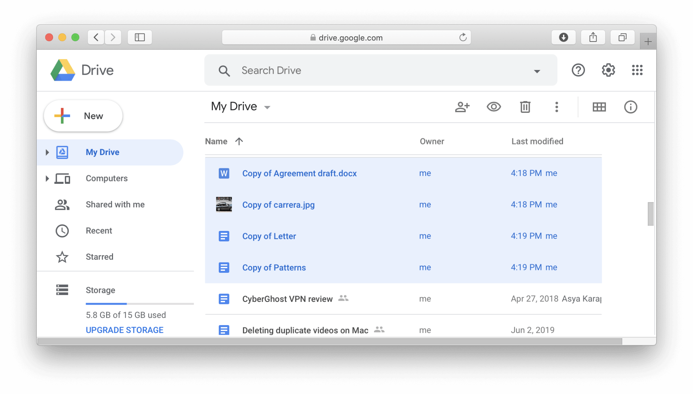Click the Preview eye icon
693x394 pixels.
click(493, 106)
